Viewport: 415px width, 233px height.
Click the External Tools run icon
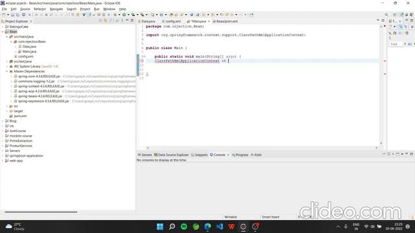(x=143, y=15)
